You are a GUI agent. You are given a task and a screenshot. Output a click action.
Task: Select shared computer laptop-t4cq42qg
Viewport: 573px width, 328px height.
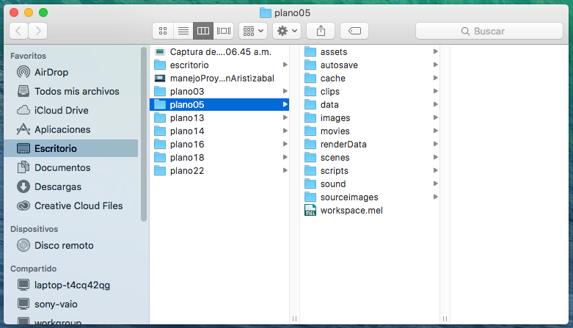tap(71, 285)
